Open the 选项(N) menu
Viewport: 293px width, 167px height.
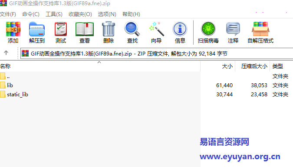point(107,14)
